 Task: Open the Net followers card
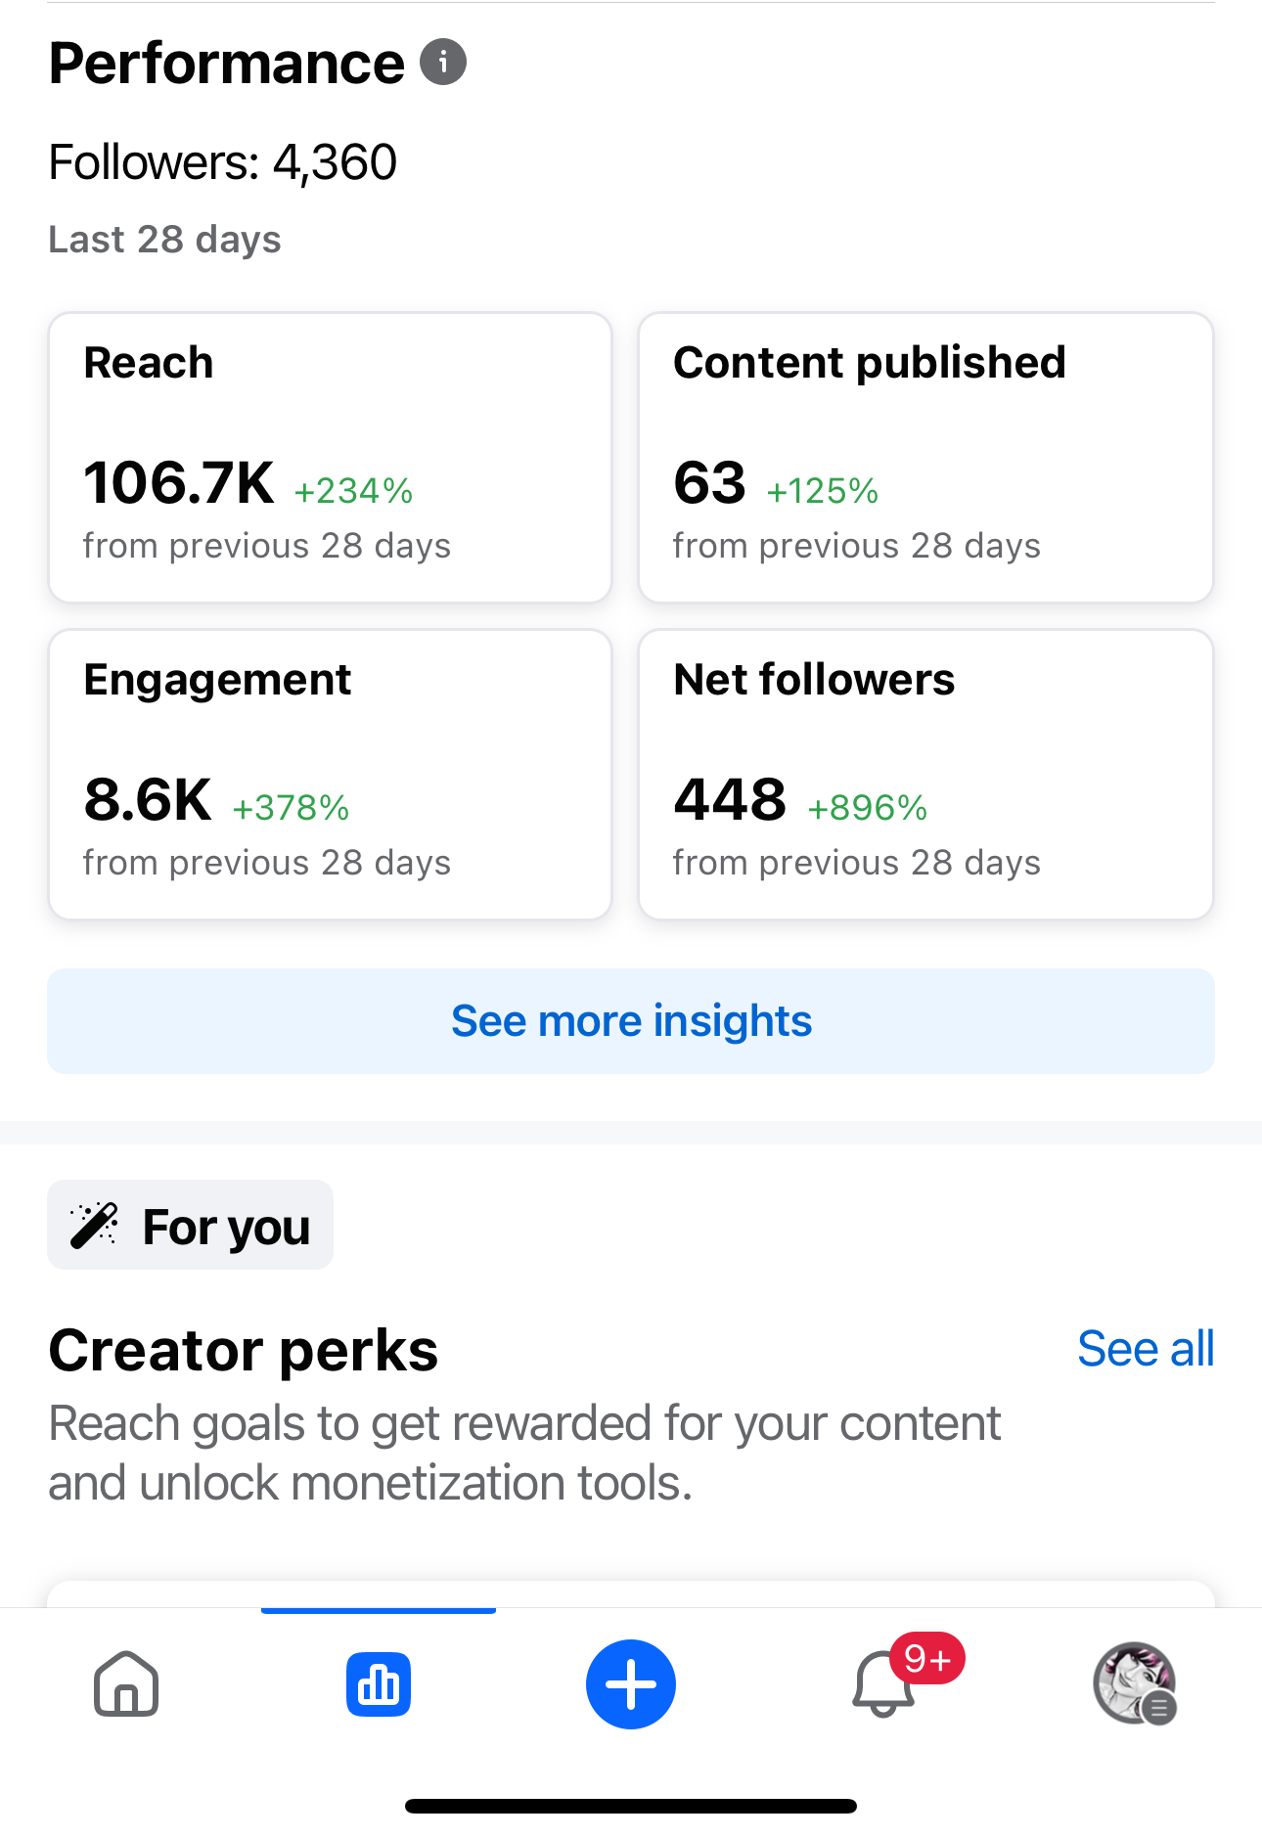[925, 774]
